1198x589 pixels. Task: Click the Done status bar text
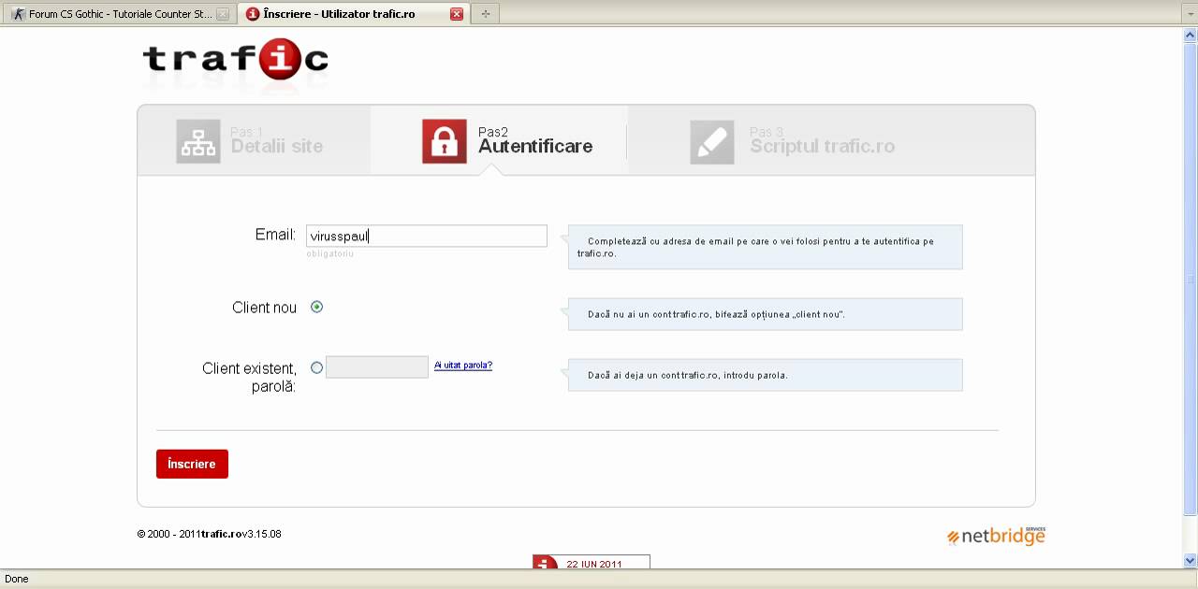click(x=17, y=579)
